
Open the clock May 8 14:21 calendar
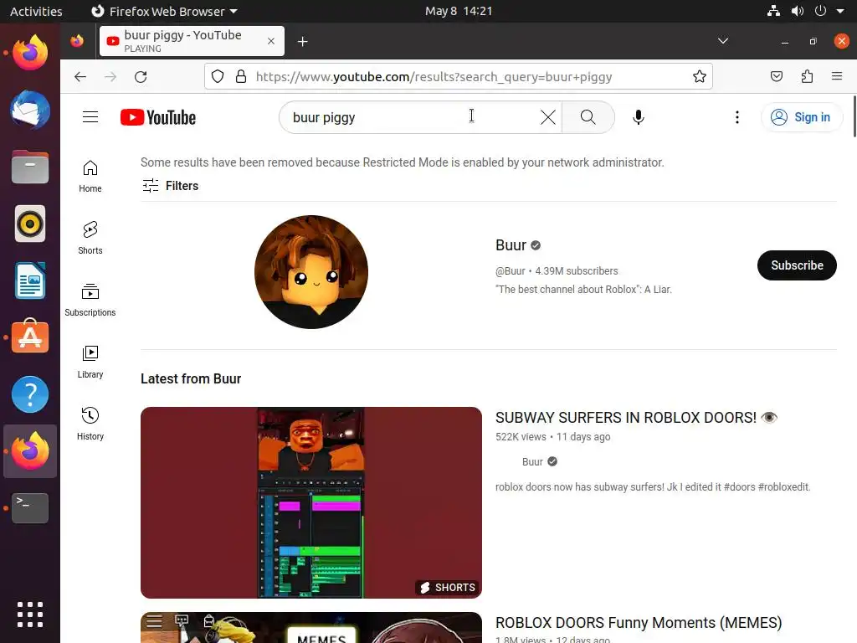click(x=459, y=11)
